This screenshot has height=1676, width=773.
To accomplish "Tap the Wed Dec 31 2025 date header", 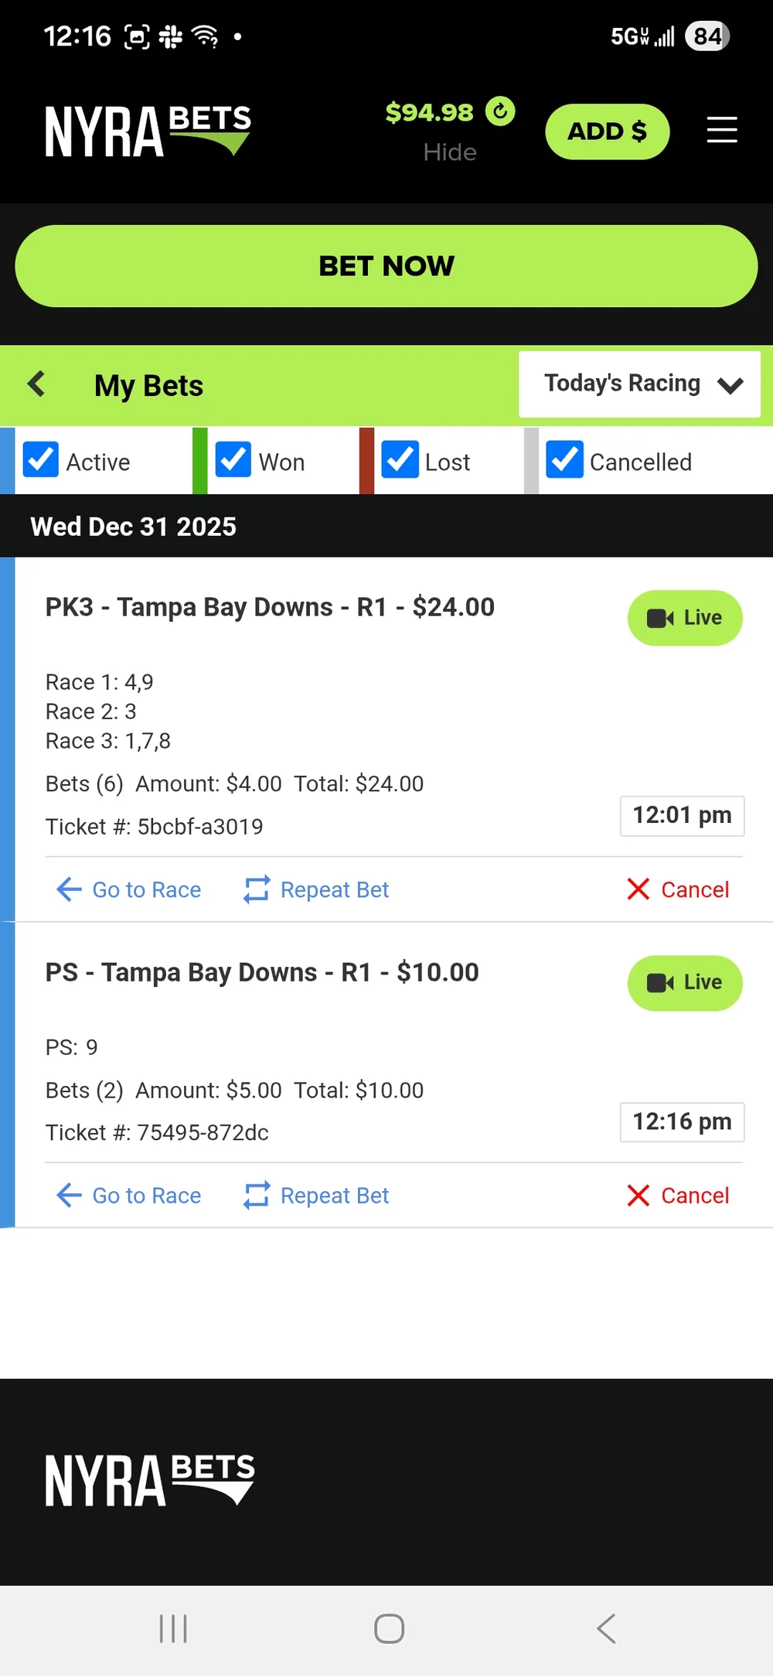I will pyautogui.click(x=132, y=526).
